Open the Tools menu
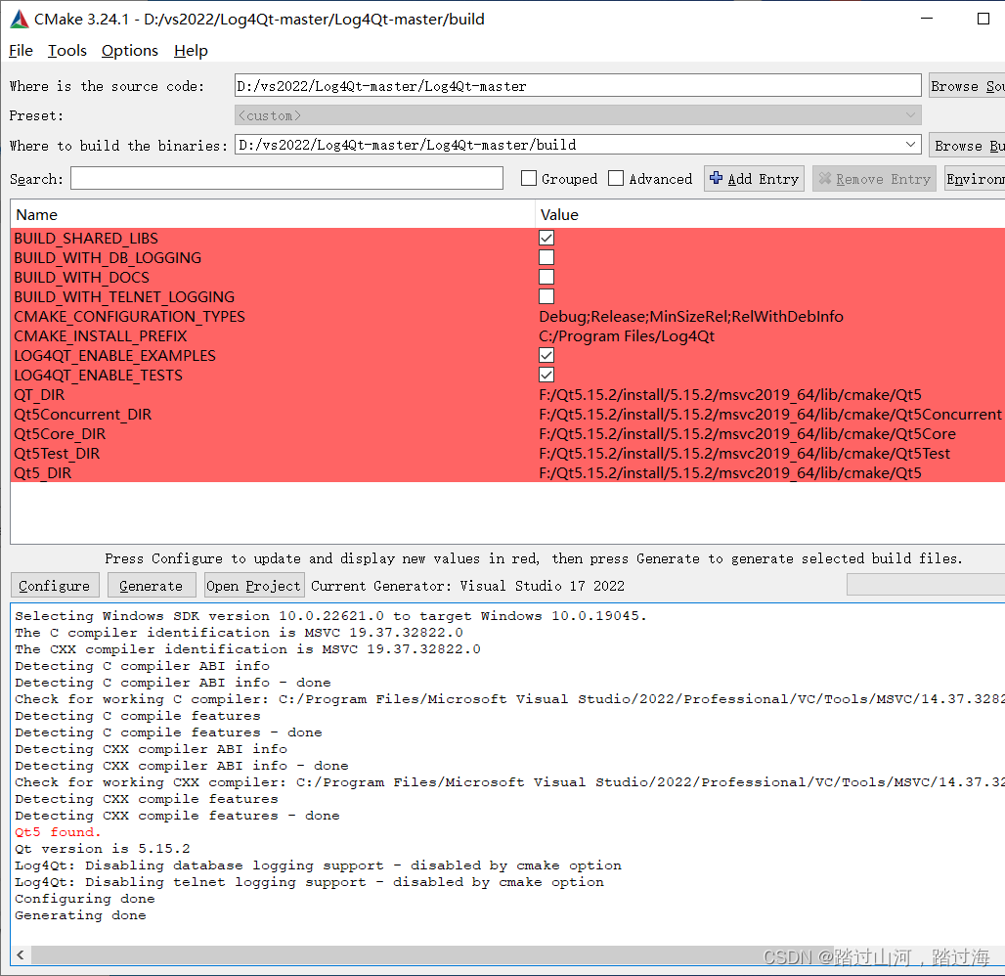The image size is (1005, 976). coord(67,51)
